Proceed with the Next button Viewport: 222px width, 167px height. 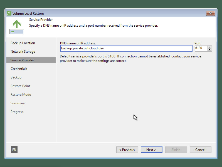coord(151,150)
